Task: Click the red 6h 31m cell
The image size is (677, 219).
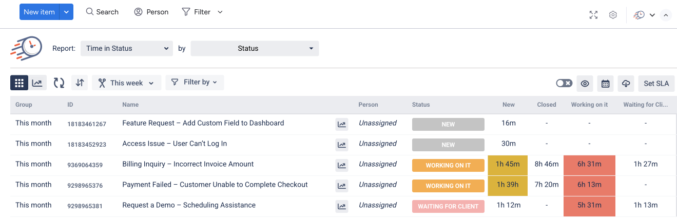Action: point(589,165)
